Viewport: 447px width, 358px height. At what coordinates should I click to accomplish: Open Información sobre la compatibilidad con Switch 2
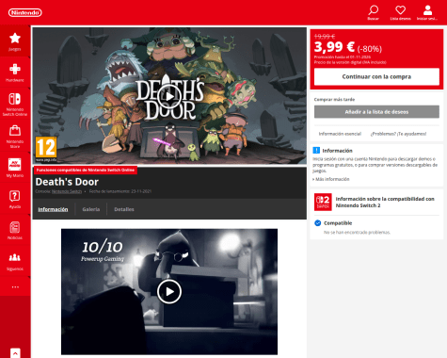(x=385, y=203)
